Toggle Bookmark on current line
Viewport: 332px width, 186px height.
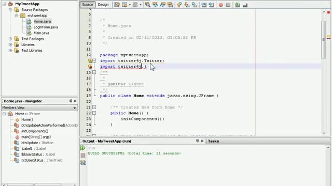point(195,5)
